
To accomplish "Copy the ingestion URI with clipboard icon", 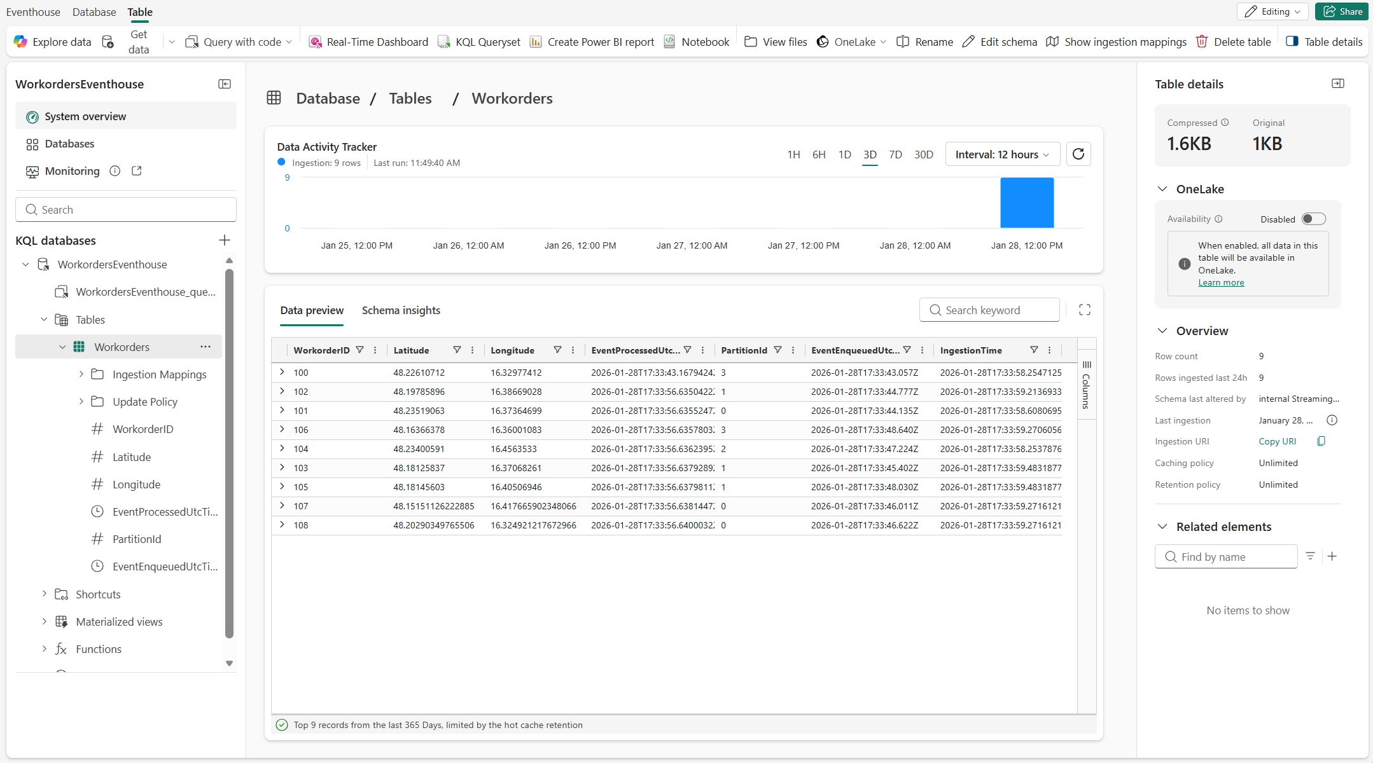I will pos(1321,441).
